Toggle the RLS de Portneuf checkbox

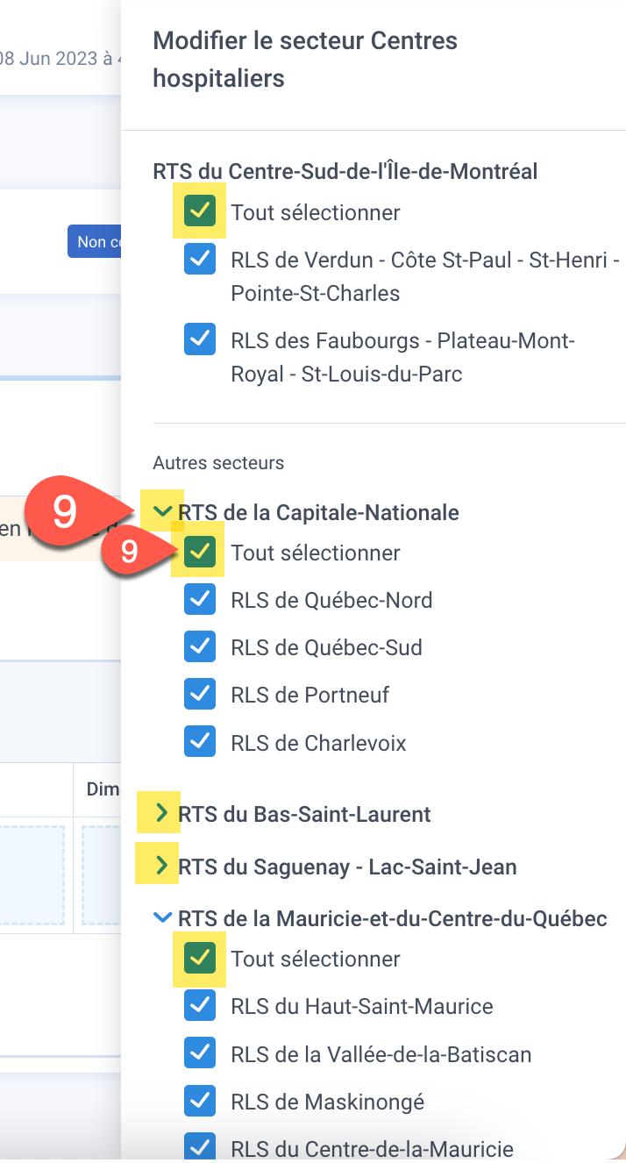(x=201, y=695)
